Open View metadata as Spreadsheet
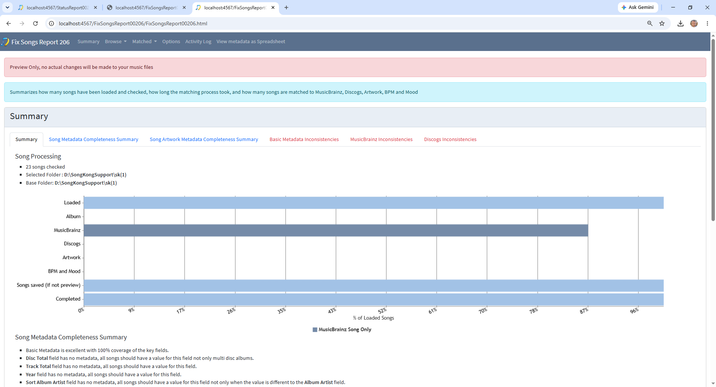This screenshot has height=387, width=716. coord(251,42)
